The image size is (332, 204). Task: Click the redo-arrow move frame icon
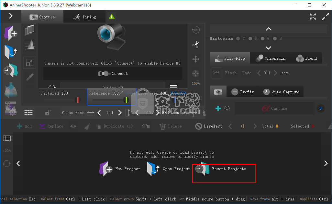(x=146, y=126)
